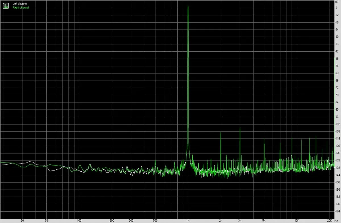Viewport: 341px width, 223px height.
Task: Click the "-90" dB scale label
Action: (337, 110)
